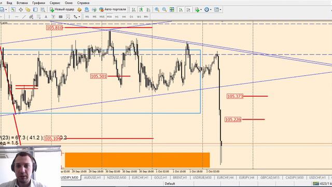Screen dimensions: 332x187
Task: Select the horizontal line tool
Action: 17,17
